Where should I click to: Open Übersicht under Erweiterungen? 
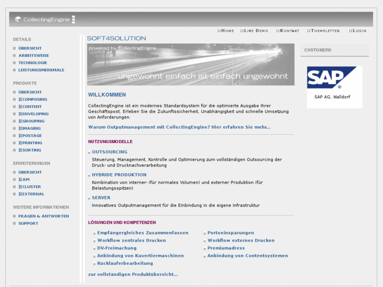[30, 172]
